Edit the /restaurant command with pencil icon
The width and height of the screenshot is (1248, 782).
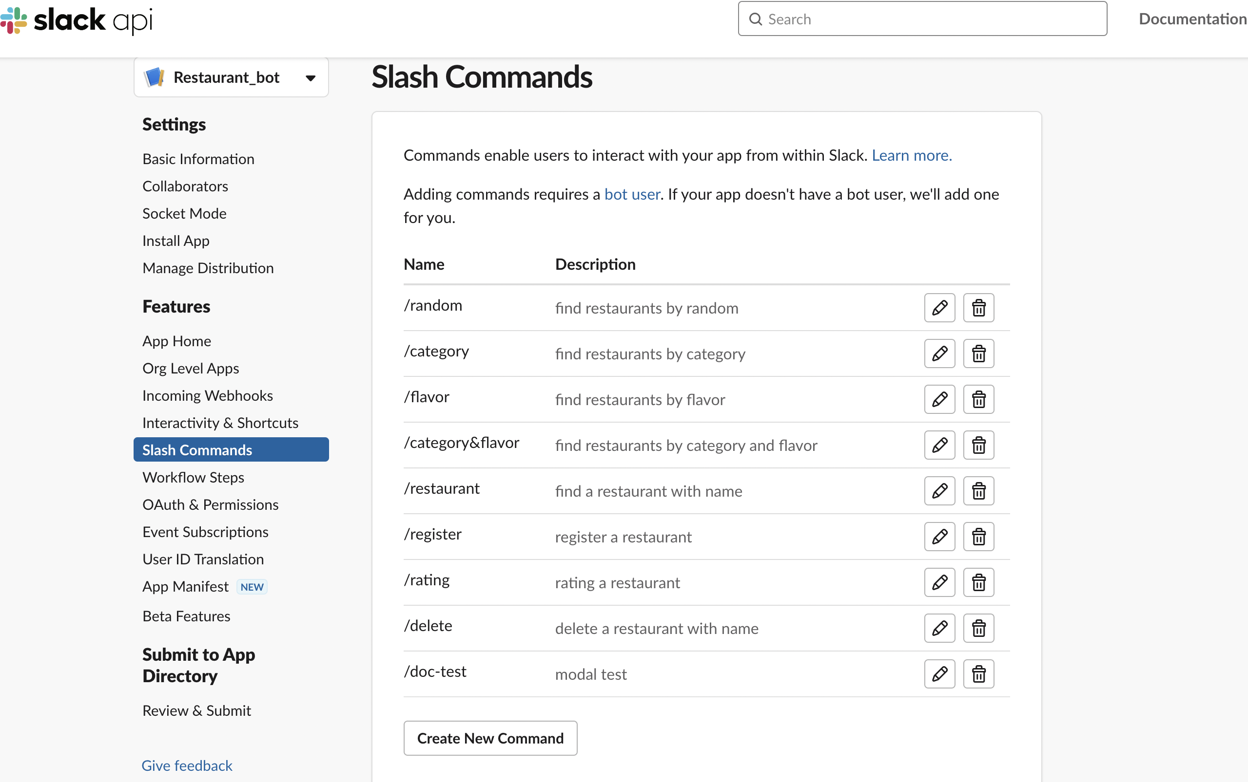tap(939, 491)
